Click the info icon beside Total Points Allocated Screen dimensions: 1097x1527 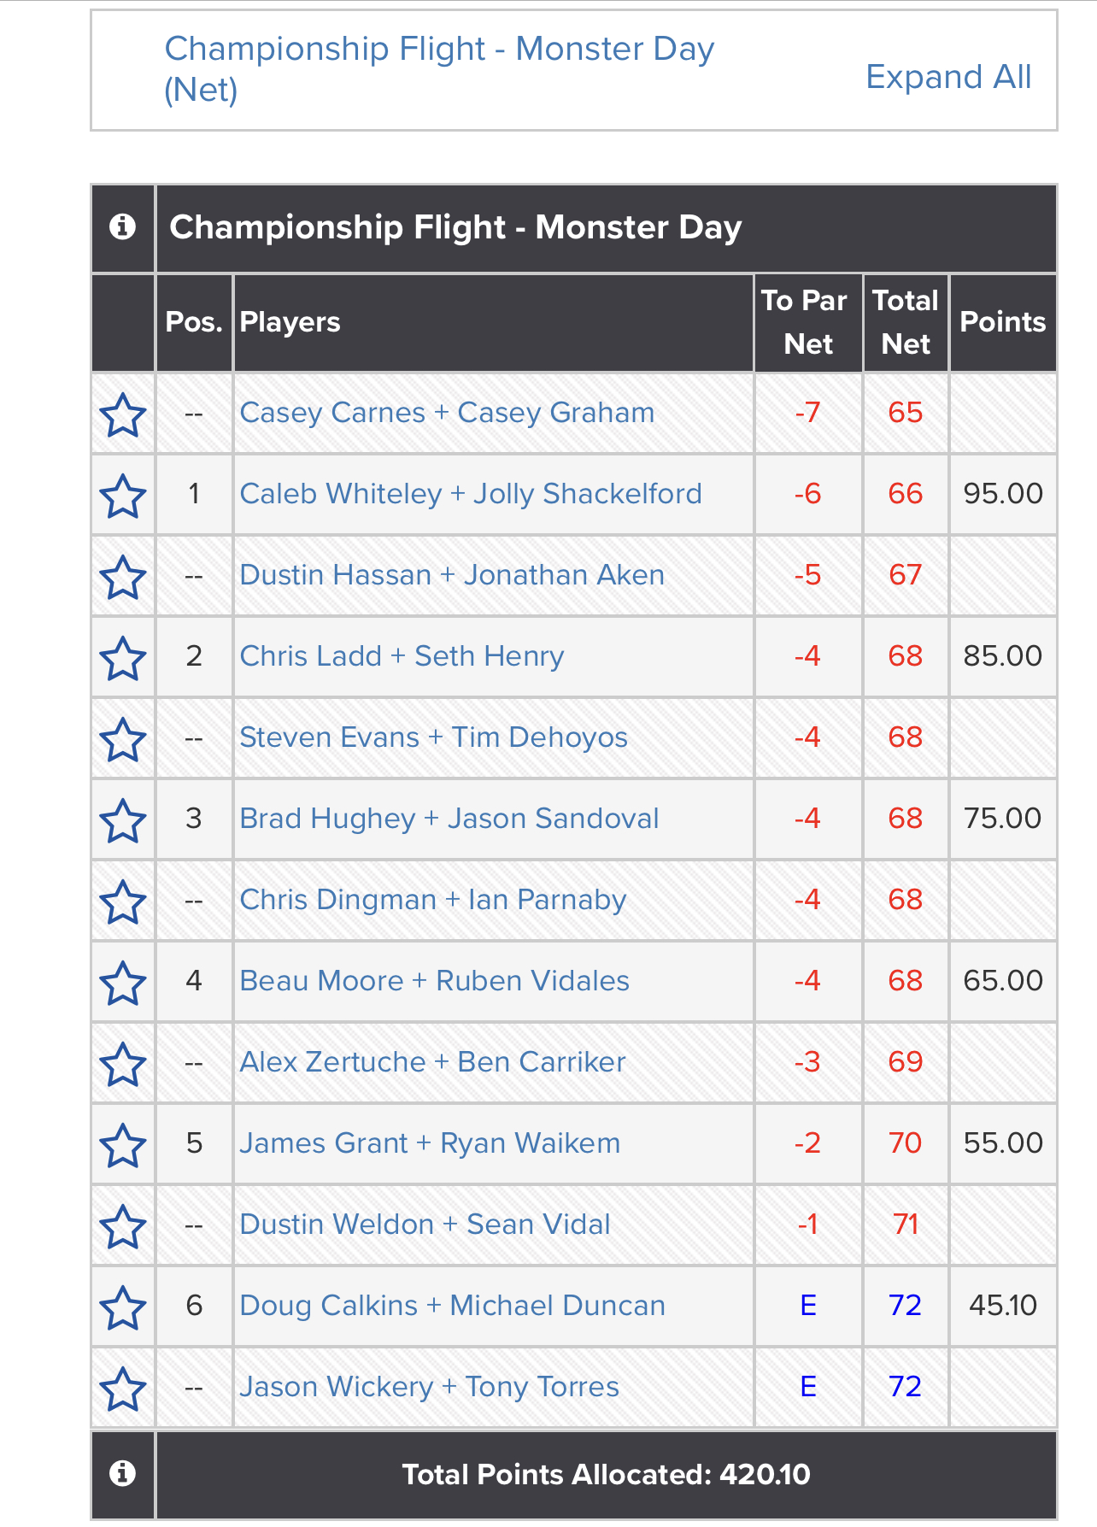(123, 1473)
